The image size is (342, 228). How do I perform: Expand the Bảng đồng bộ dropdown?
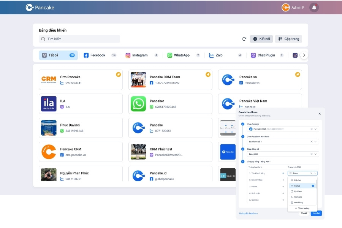(315, 154)
